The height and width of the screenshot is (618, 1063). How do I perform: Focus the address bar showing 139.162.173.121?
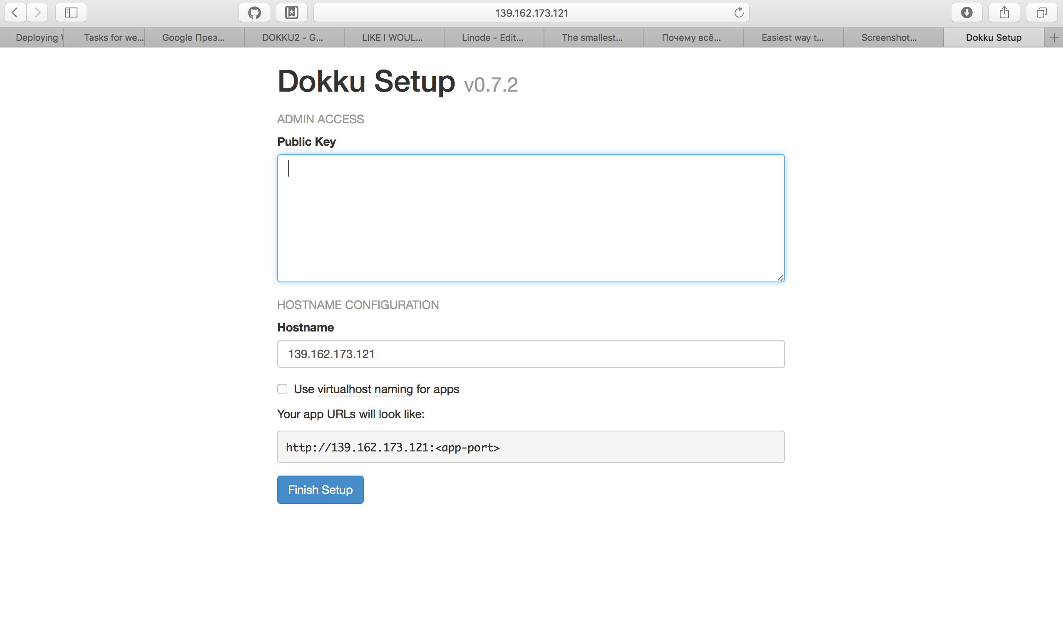531,12
